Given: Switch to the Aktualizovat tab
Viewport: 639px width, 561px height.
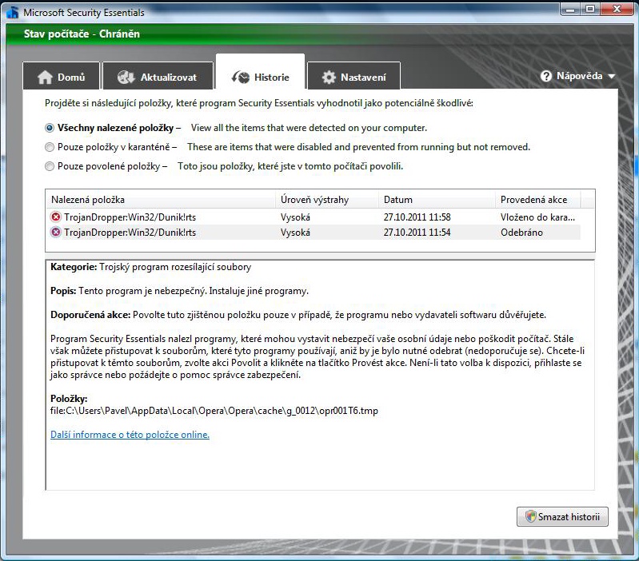Looking at the screenshot, I should [158, 76].
